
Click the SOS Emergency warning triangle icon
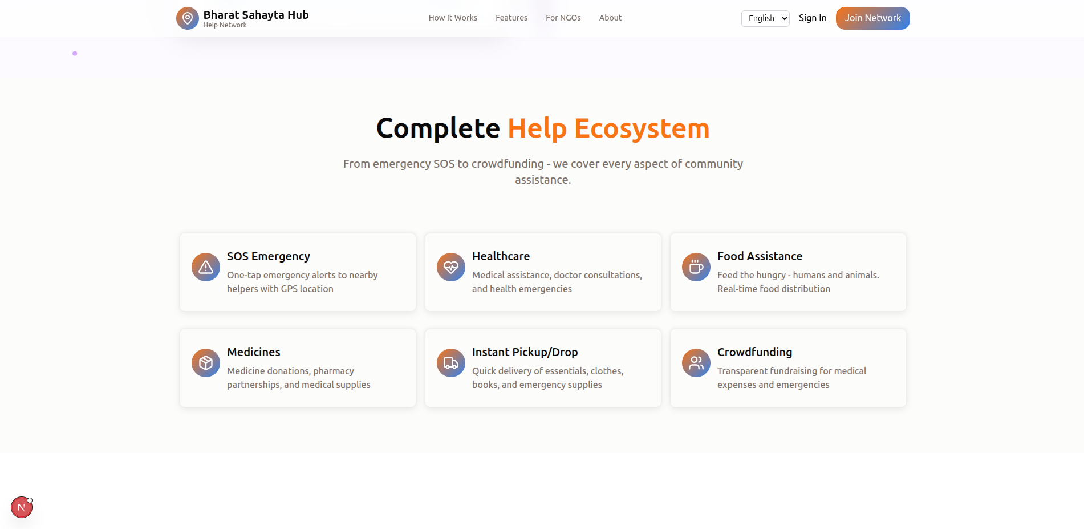(x=206, y=267)
